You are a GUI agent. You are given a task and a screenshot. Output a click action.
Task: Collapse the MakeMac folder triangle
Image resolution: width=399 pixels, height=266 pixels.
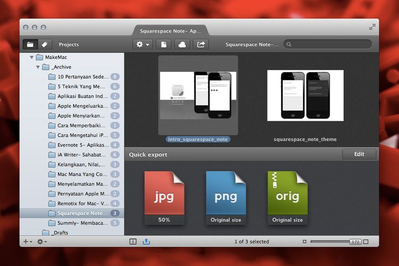31,57
